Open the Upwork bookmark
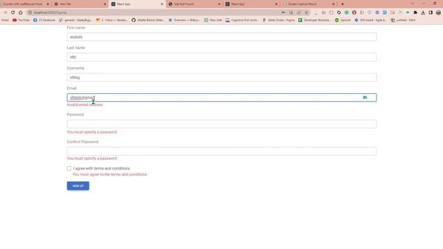Screen dimensions: 443x249 click(343, 20)
